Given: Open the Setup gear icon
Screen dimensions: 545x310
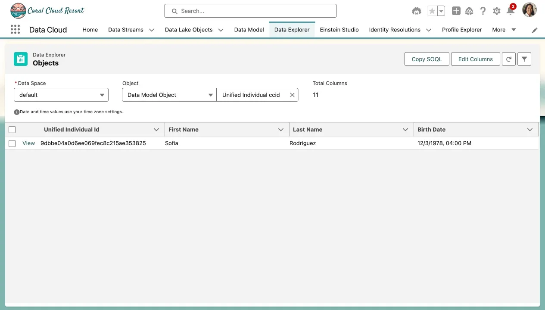Looking at the screenshot, I should pos(496,11).
